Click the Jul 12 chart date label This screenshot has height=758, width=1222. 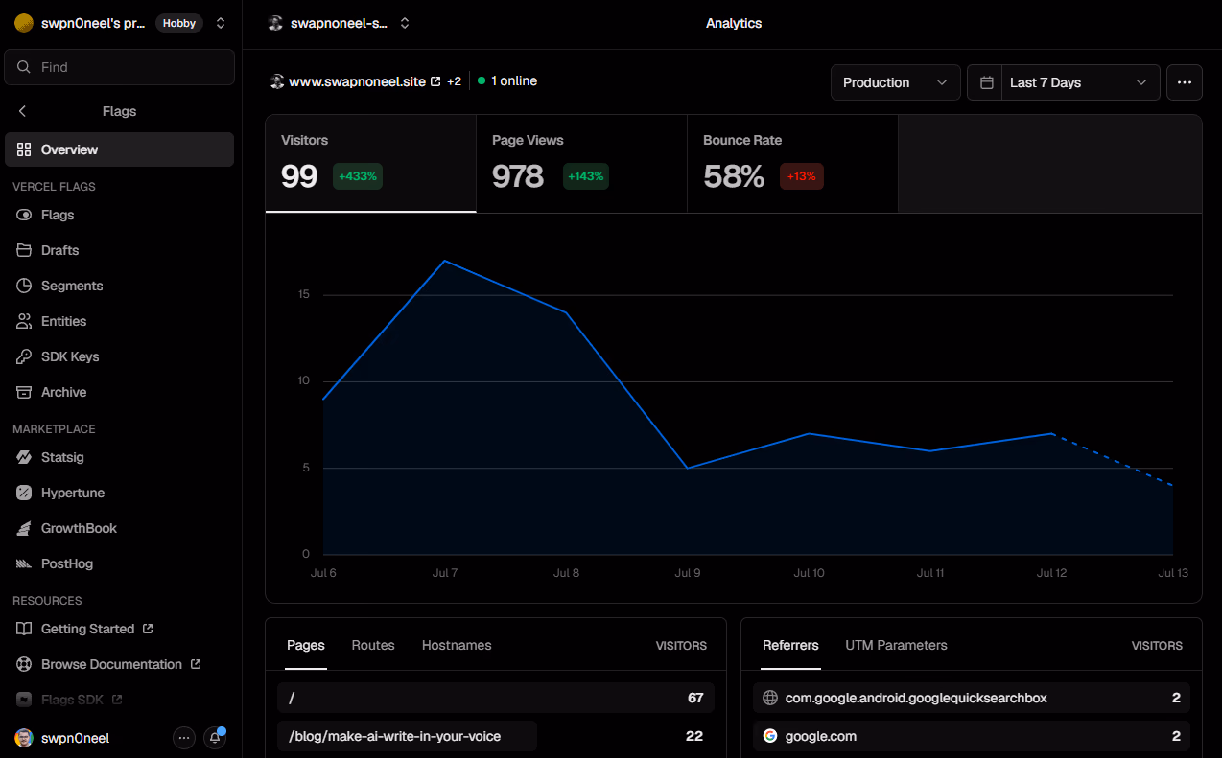point(1052,573)
